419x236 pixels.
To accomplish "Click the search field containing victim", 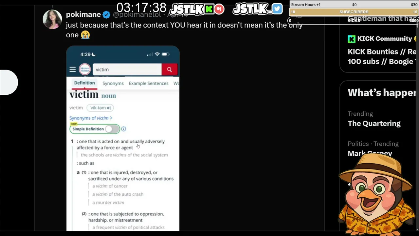I will point(127,69).
